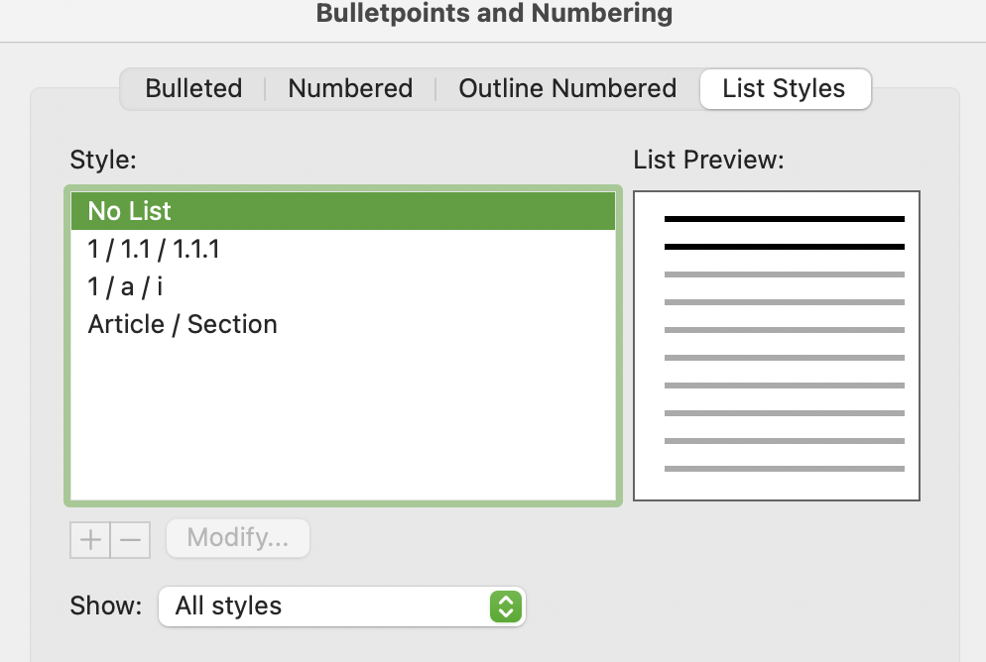Click empty space in the Style list
Viewport: 986px width, 662px height.
coord(342,421)
